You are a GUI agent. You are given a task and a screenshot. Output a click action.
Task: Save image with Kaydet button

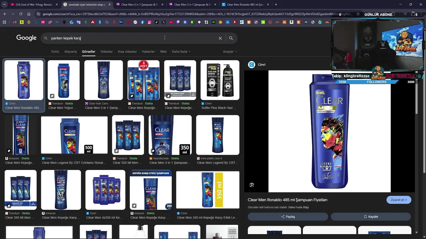click(x=371, y=216)
